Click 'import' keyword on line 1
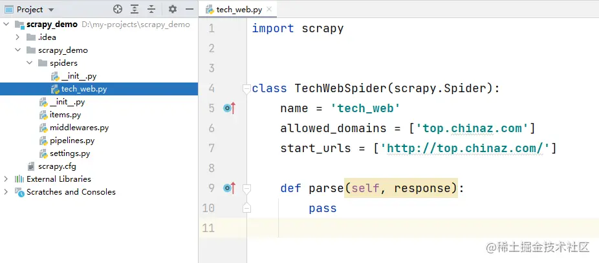The image size is (599, 263). (x=273, y=28)
